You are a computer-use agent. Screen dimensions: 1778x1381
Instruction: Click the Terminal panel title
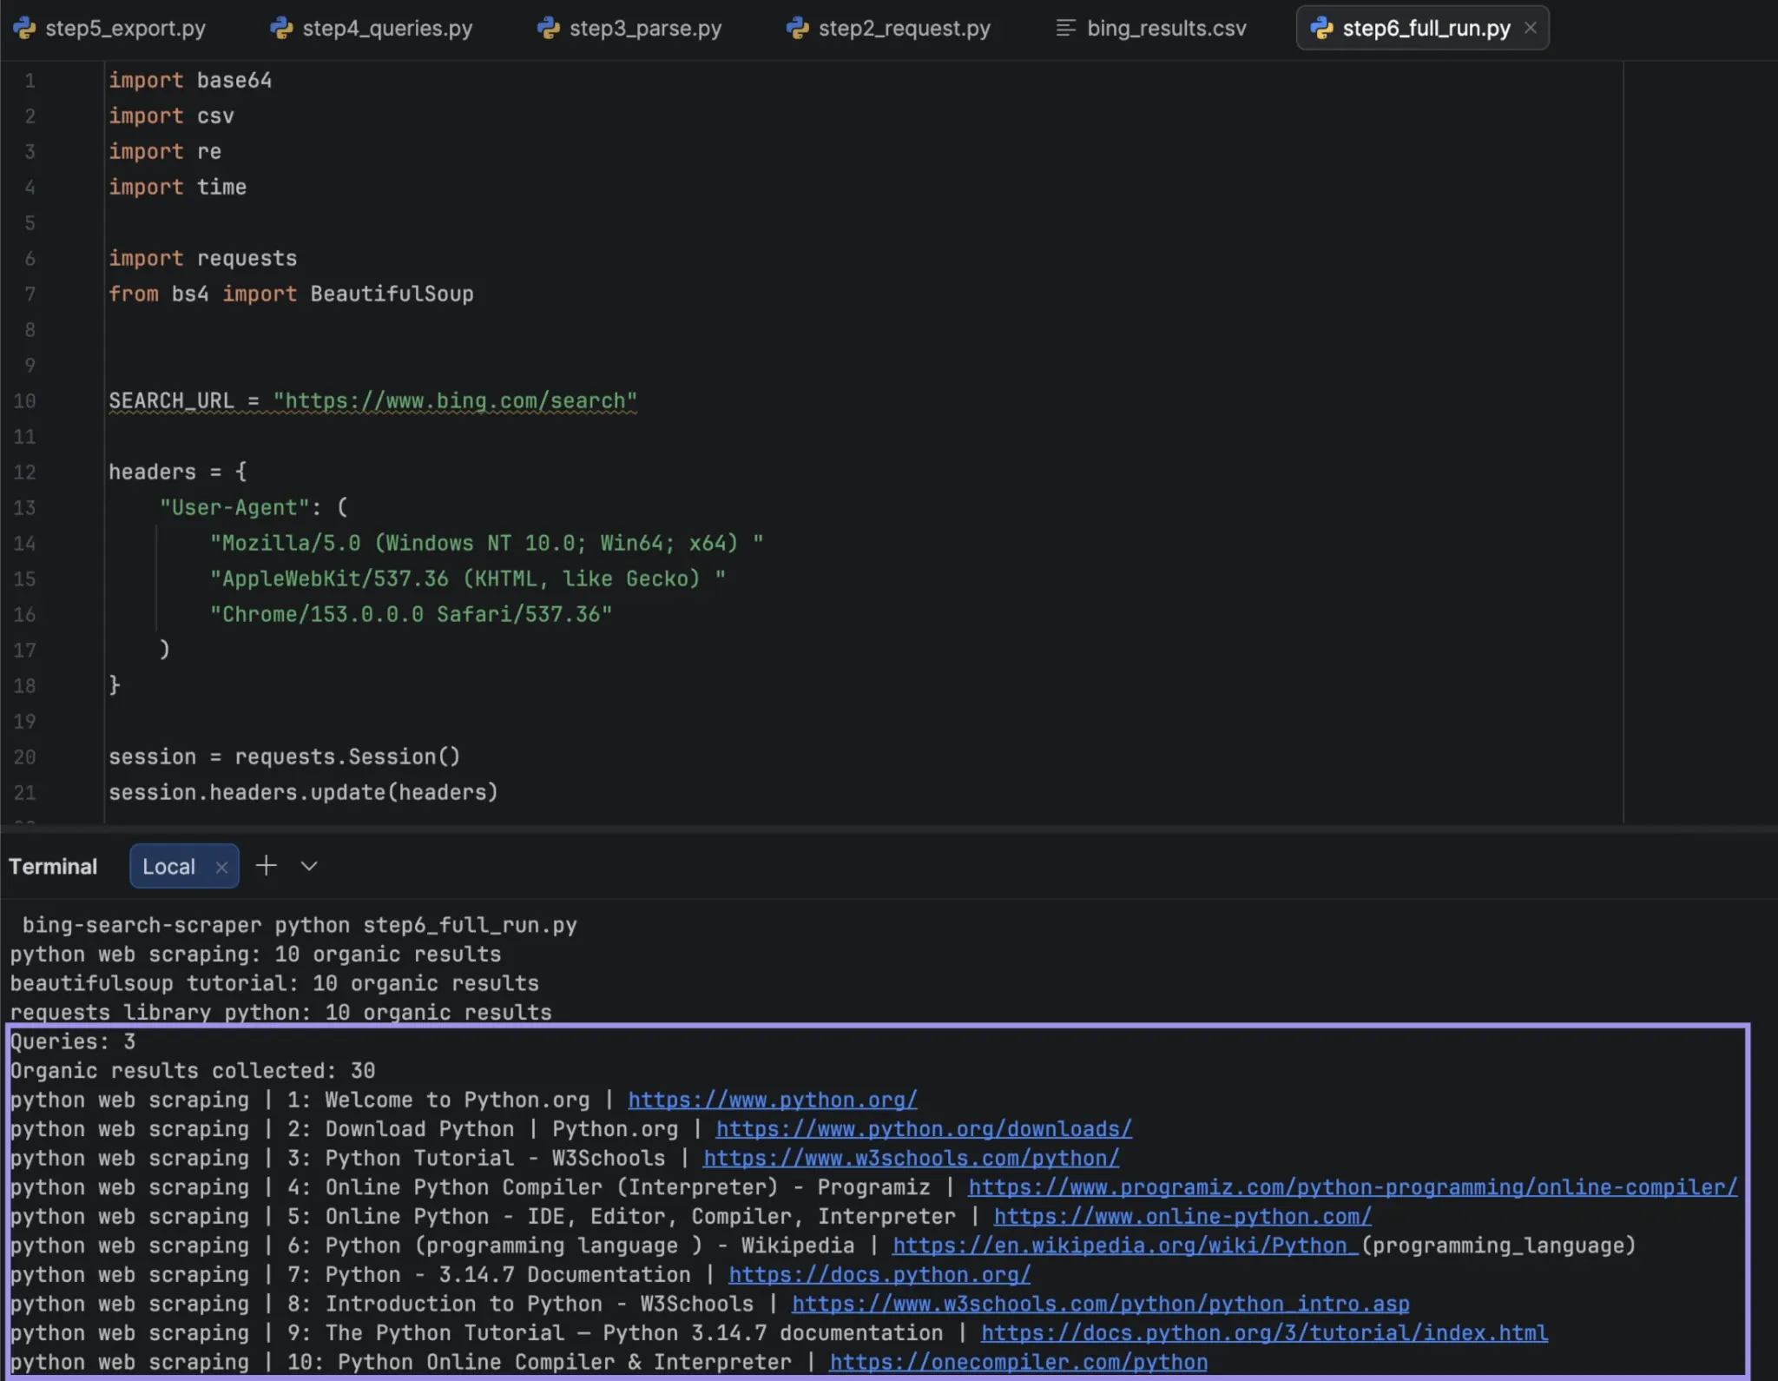53,866
